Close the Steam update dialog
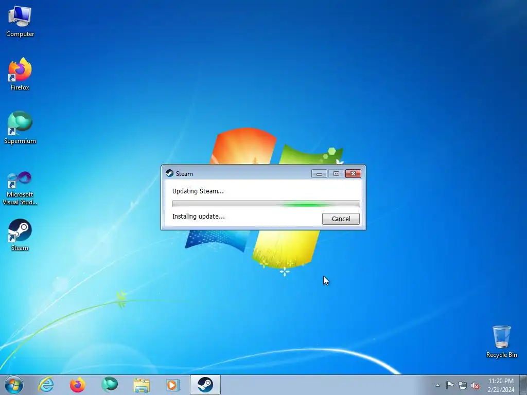Image resolution: width=527 pixels, height=395 pixels. pos(353,174)
